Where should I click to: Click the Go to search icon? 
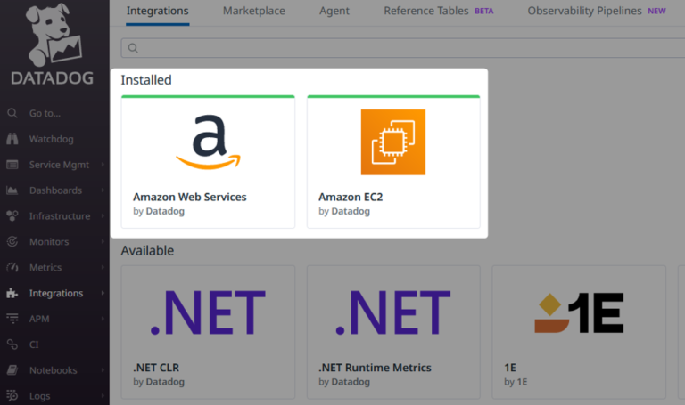point(12,113)
